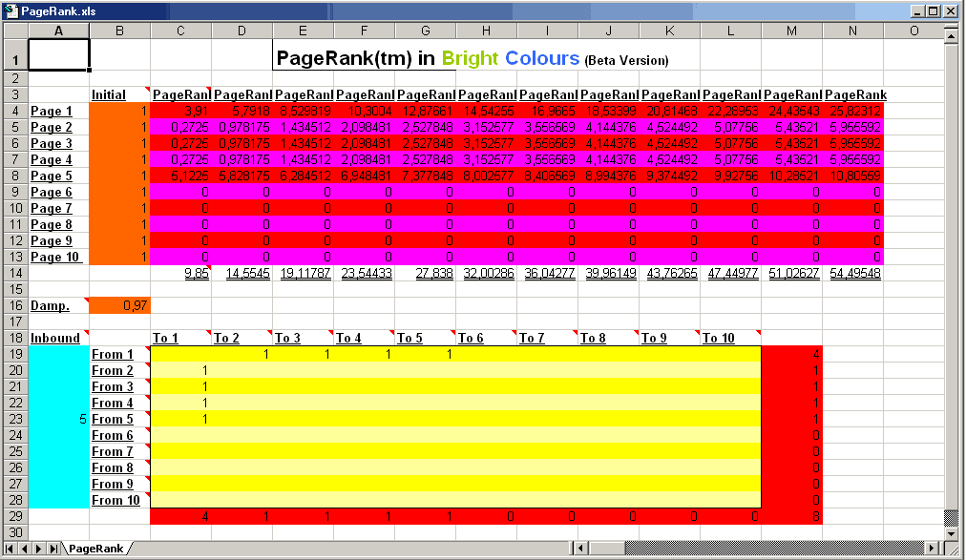966x560 pixels.
Task: Minimize the PageRank.xls window
Action: point(918,11)
